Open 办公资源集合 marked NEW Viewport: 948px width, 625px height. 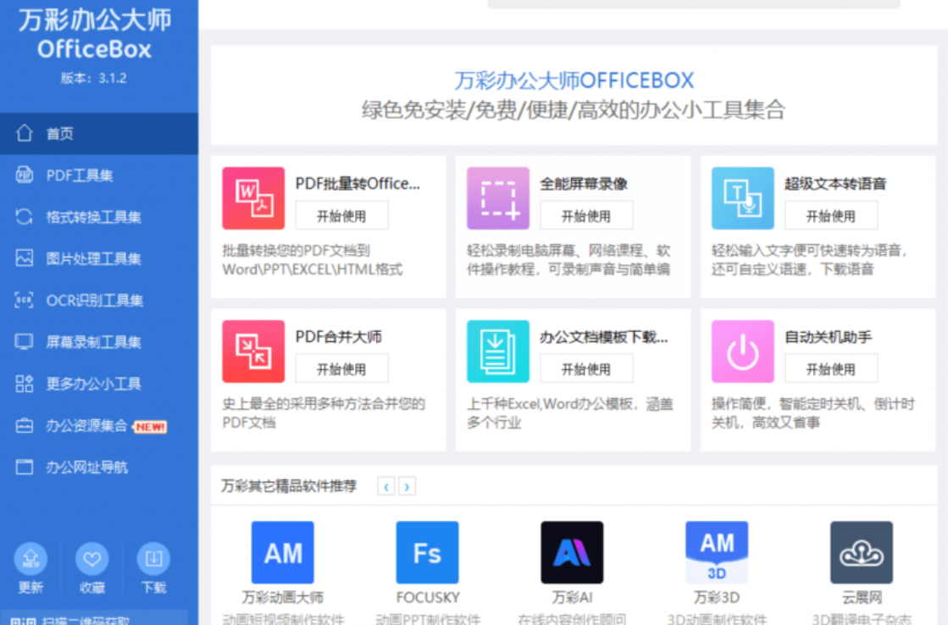[x=98, y=425]
